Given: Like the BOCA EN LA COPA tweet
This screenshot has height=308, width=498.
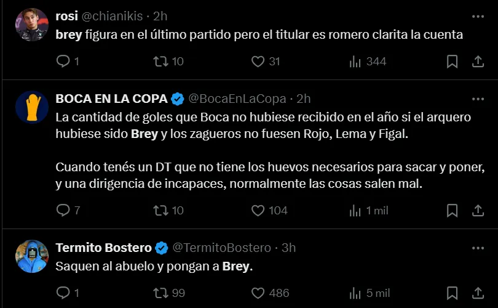Looking at the screenshot, I should tap(258, 210).
